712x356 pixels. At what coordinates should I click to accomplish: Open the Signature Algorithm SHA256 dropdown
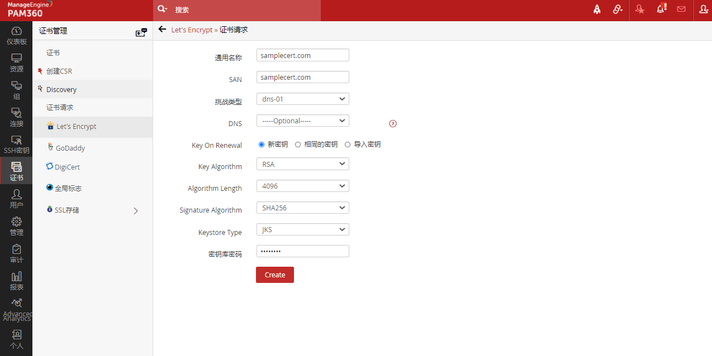pos(303,208)
